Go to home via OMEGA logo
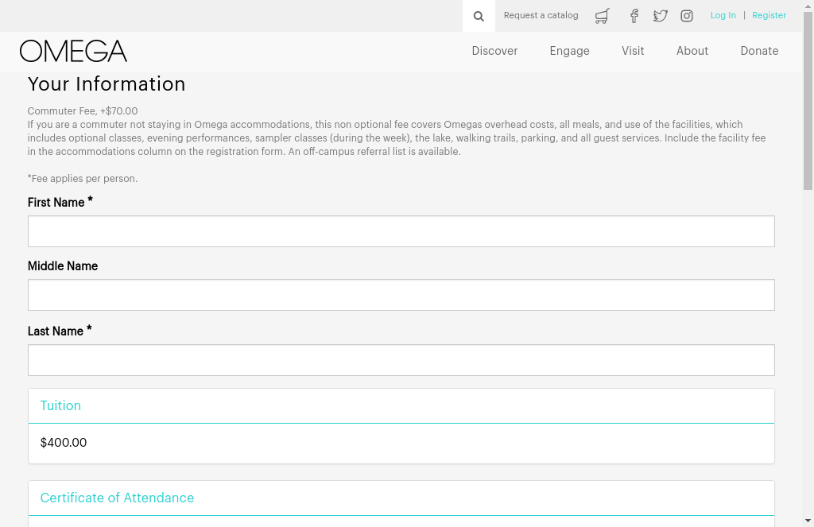This screenshot has width=814, height=527. [73, 51]
